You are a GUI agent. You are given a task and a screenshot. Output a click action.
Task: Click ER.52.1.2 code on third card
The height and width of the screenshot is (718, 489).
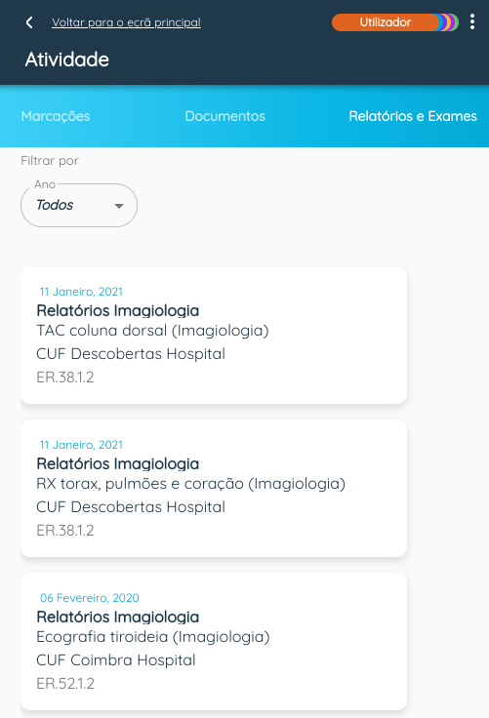click(x=65, y=683)
